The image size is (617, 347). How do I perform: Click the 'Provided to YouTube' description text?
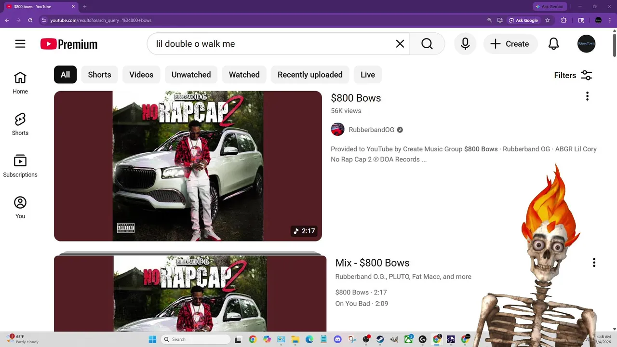click(x=464, y=154)
